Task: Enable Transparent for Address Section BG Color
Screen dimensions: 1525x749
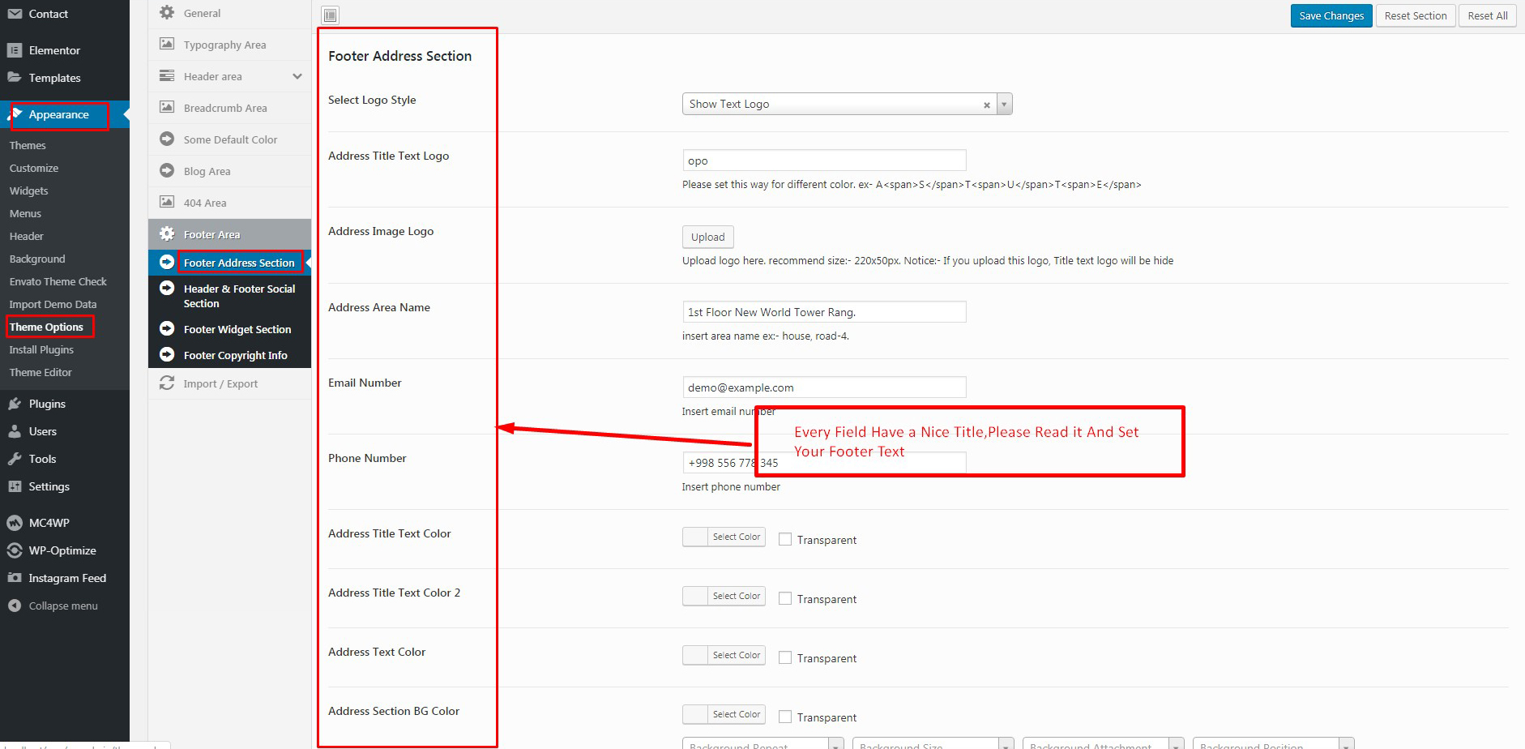Action: pos(785,717)
